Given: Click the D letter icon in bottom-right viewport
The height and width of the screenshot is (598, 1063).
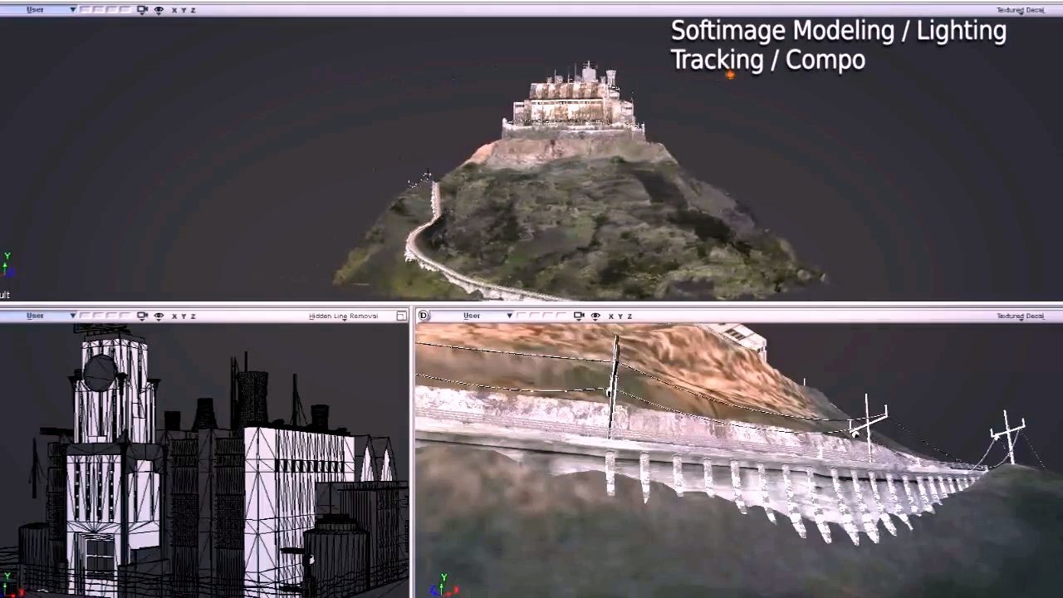Looking at the screenshot, I should click(x=424, y=316).
